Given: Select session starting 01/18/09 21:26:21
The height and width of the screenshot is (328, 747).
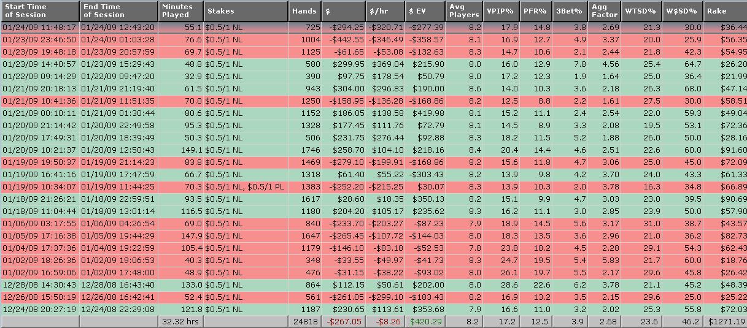Looking at the screenshot, I should pos(373,199).
